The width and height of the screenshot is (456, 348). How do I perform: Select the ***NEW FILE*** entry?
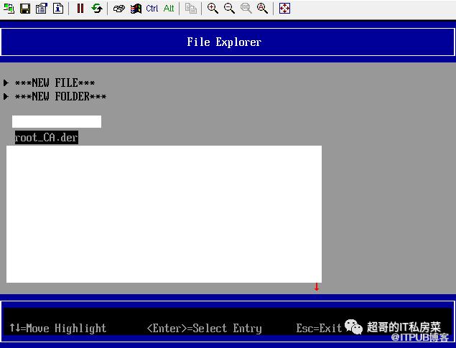tap(55, 83)
